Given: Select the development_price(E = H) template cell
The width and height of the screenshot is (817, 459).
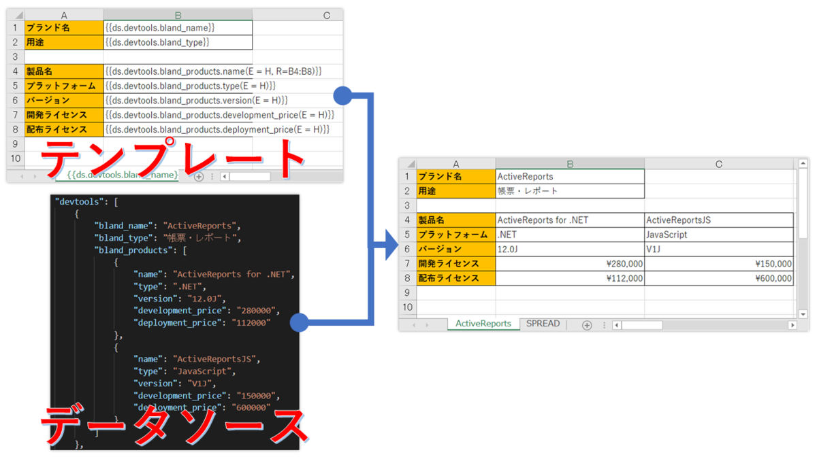Looking at the screenshot, I should (x=178, y=115).
